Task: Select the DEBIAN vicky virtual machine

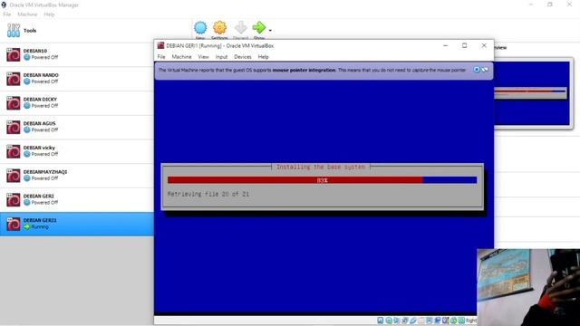Action: click(x=76, y=151)
